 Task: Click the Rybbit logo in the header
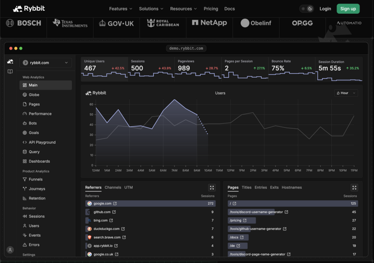pos(29,8)
